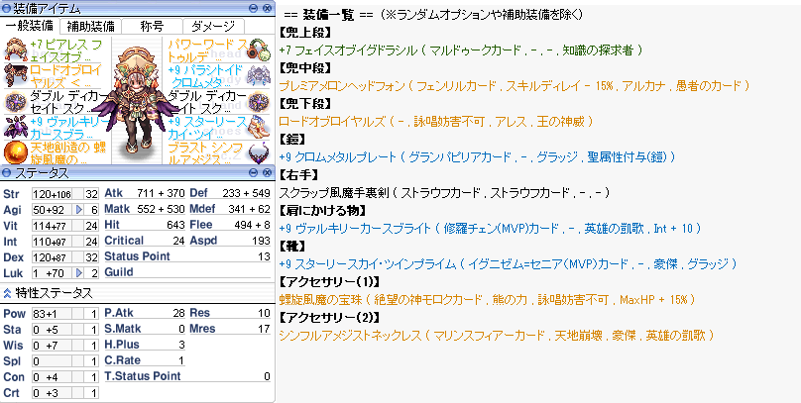Switch to the 一般装備 tab
The width and height of the screenshot is (801, 403).
[30, 26]
